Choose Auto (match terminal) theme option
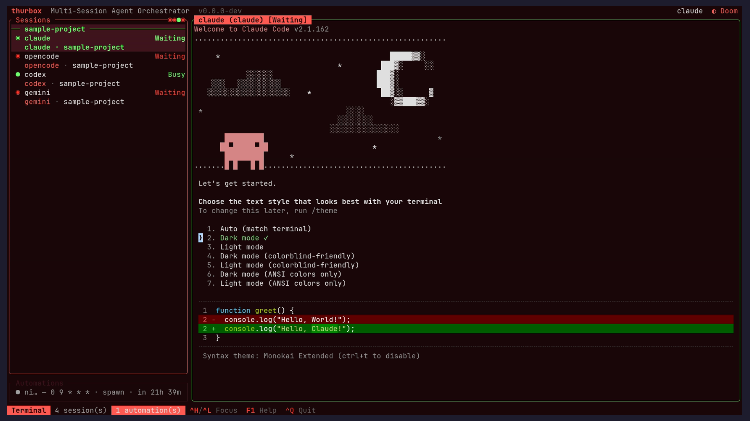 tap(259, 229)
